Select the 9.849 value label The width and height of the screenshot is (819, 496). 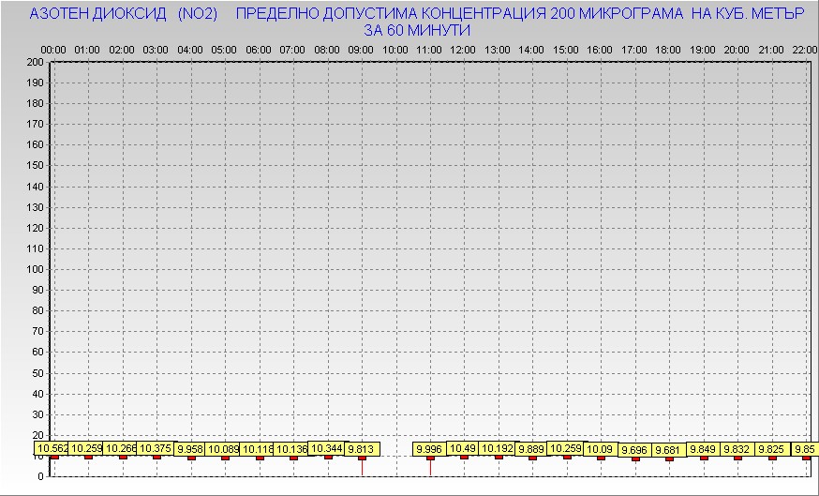[x=704, y=449]
